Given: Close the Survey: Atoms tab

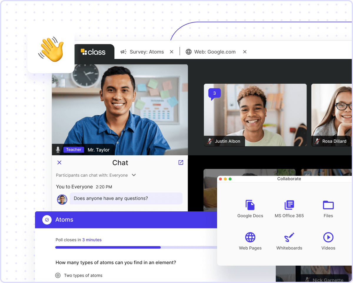Looking at the screenshot, I should coord(171,52).
